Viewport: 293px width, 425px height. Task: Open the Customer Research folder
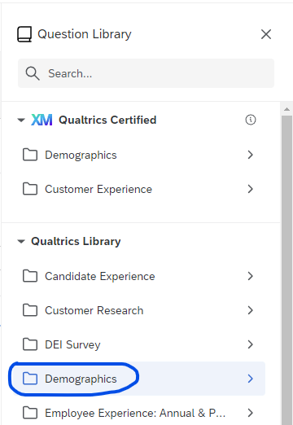[138, 310]
